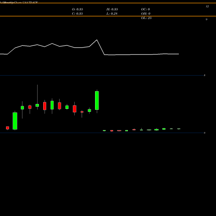Screen dimensions: 216x216
Task: Click the low price value L: 0.28
Action: [x=112, y=14]
